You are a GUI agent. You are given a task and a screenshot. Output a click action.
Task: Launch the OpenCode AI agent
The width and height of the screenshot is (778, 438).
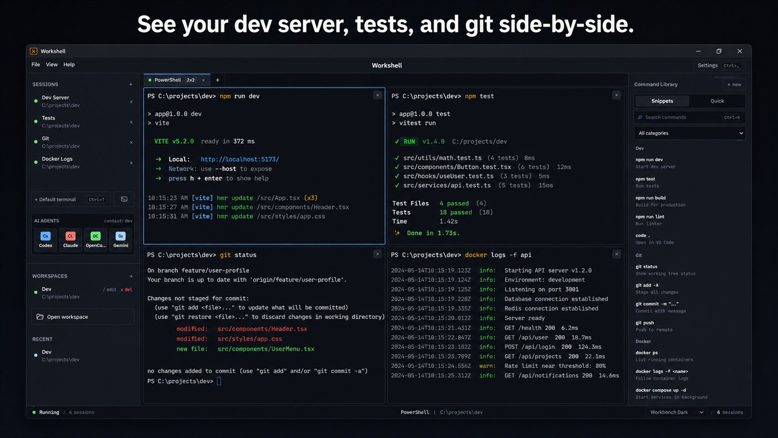click(96, 240)
